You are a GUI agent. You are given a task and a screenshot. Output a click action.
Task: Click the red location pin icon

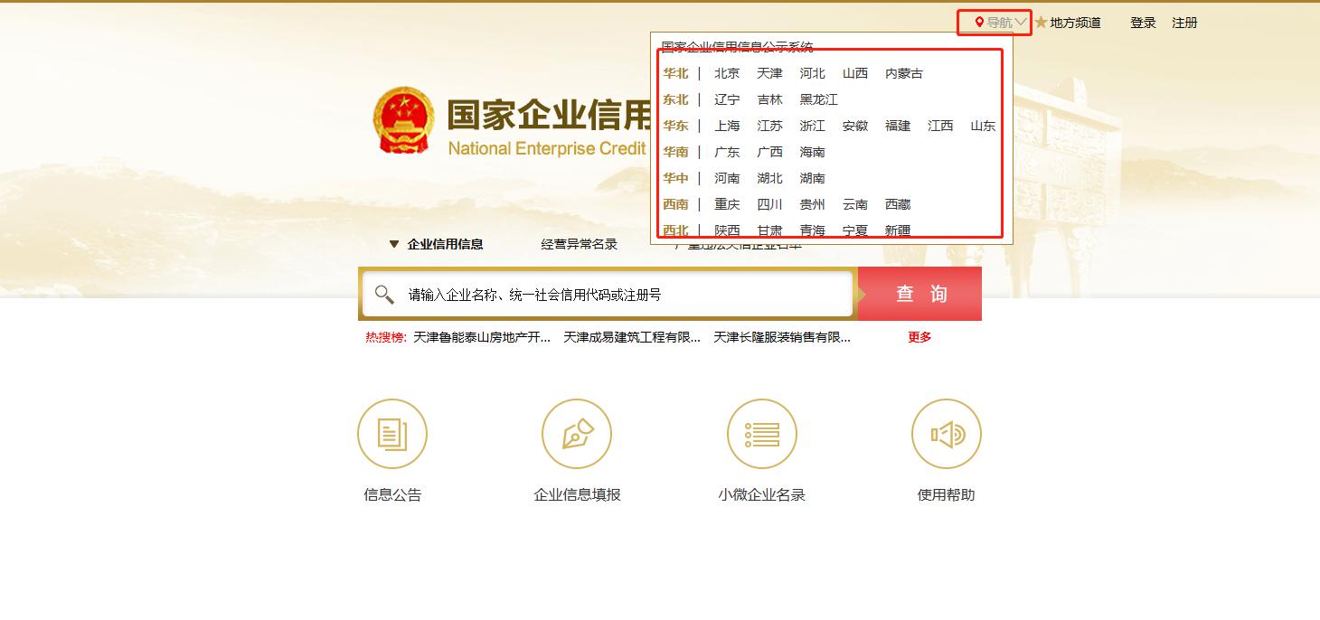tap(979, 22)
